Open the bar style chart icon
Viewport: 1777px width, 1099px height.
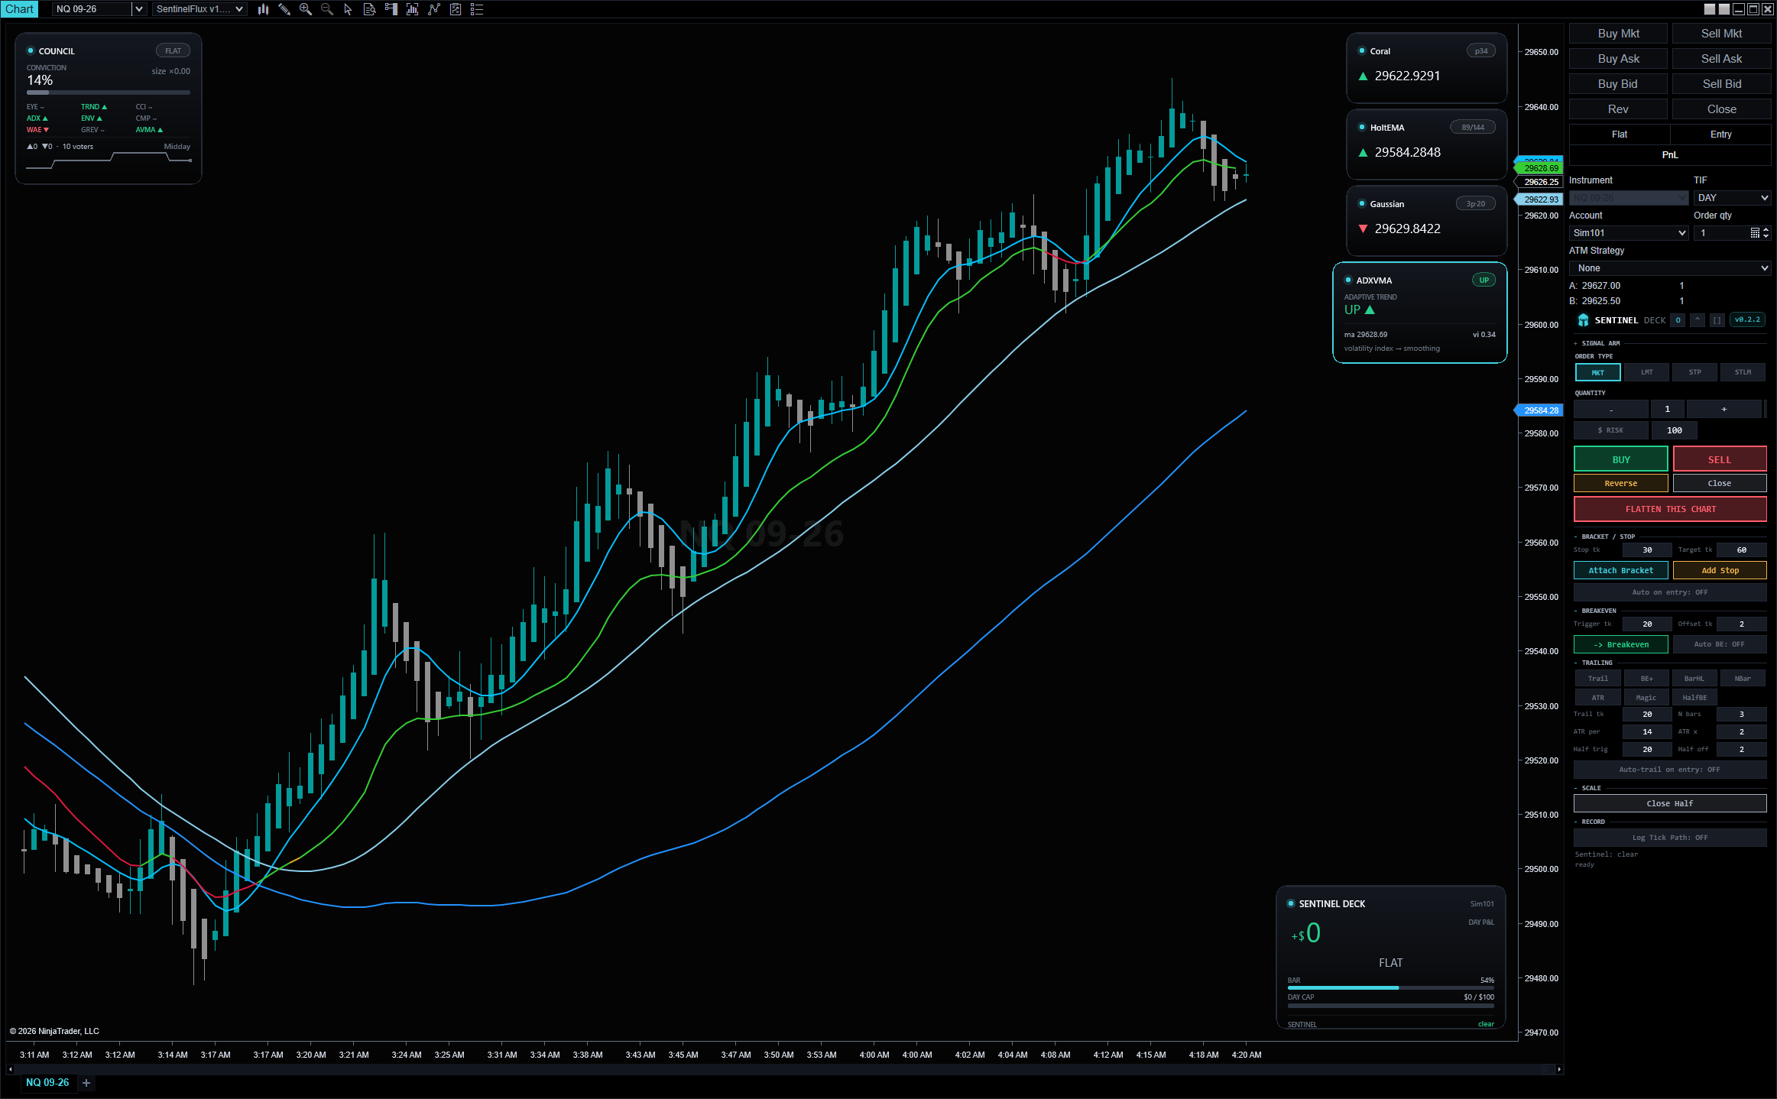click(263, 9)
